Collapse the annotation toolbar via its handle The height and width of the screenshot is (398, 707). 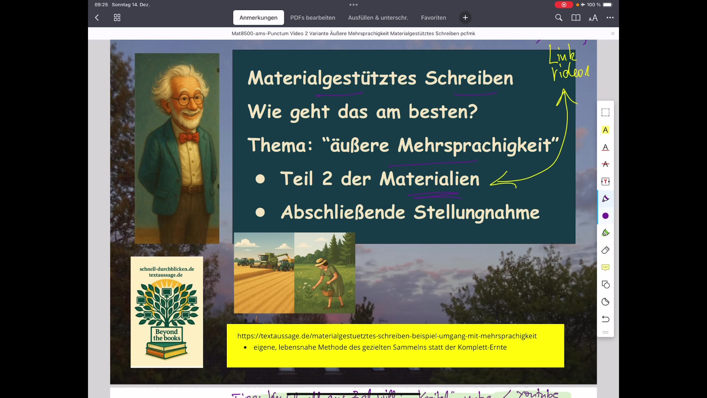point(605,332)
